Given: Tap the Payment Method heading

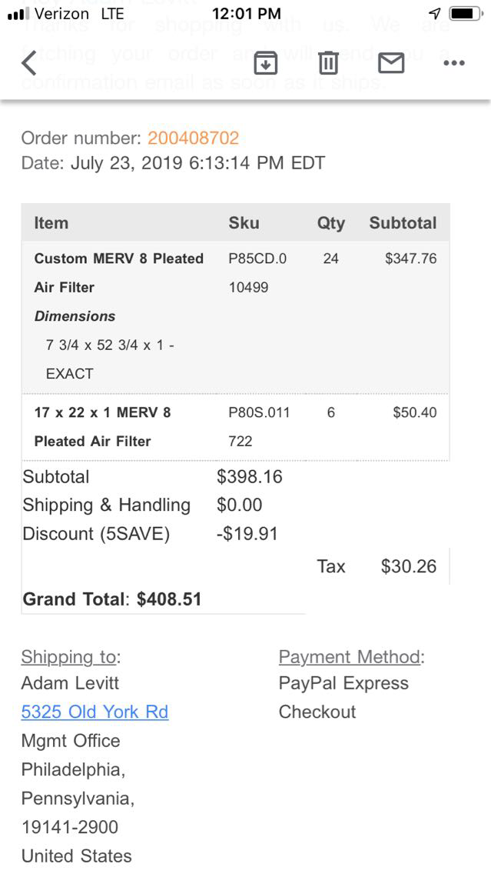Looking at the screenshot, I should tap(350, 657).
